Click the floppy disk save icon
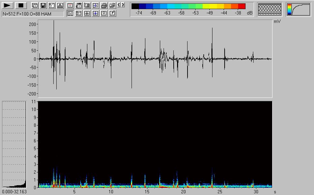314x195 pixels. click(43, 5)
